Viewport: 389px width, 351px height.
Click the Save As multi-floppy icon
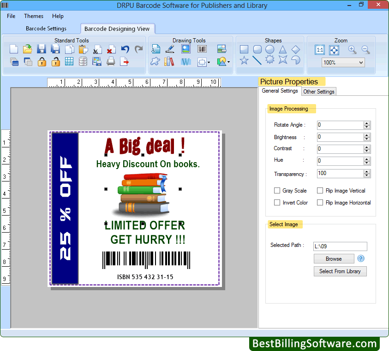(55, 49)
